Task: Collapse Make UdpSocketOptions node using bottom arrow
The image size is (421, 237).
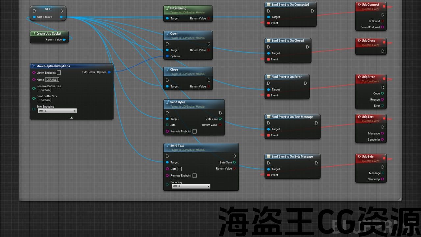Action: click(71, 117)
